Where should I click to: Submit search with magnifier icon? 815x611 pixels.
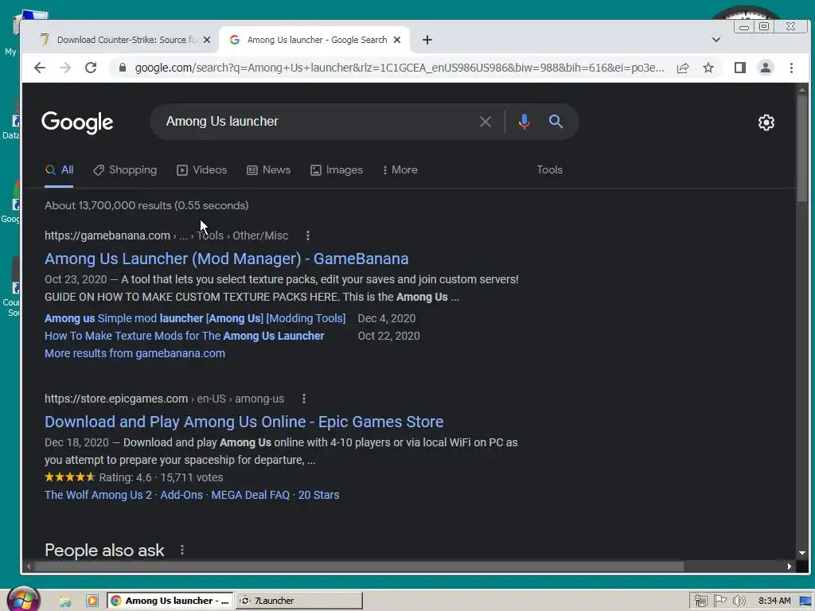pos(556,122)
